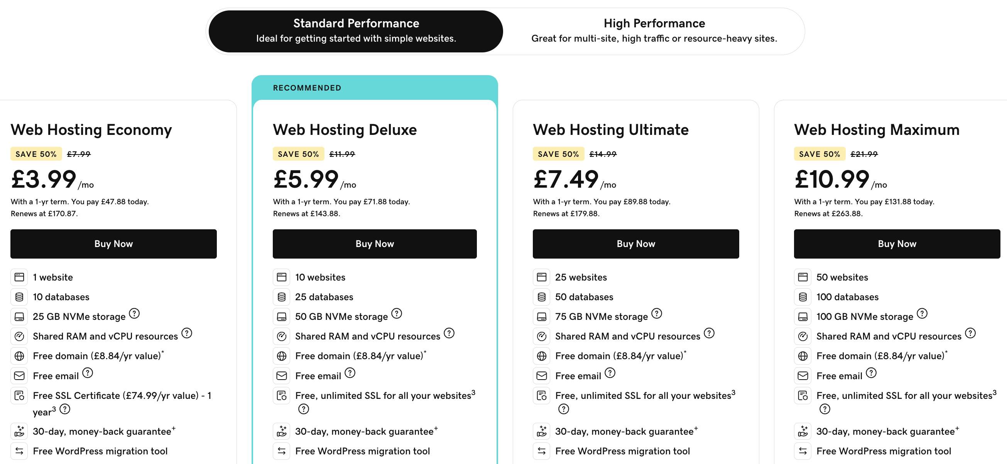Show info for Maximum Shared RAM and vCPU
The image size is (1007, 464).
pyautogui.click(x=970, y=333)
